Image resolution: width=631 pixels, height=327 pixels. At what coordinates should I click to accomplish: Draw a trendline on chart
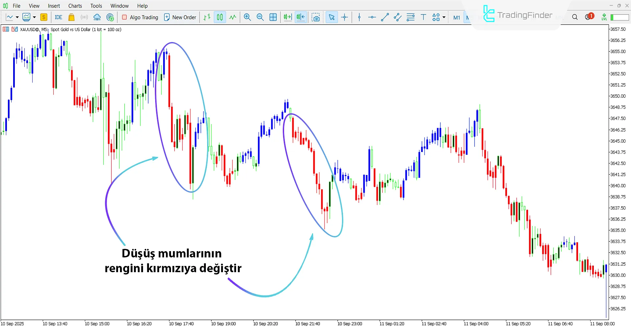click(x=385, y=17)
